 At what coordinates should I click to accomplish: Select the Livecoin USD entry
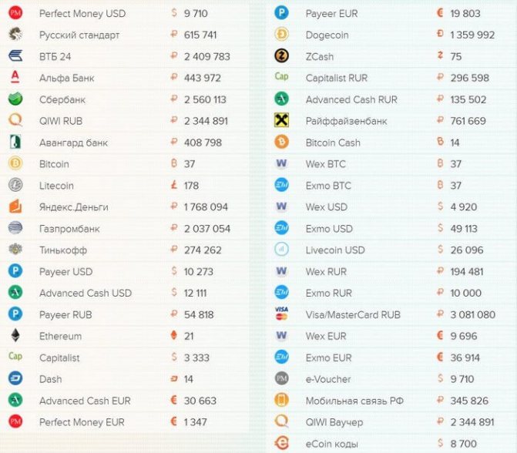tap(334, 250)
